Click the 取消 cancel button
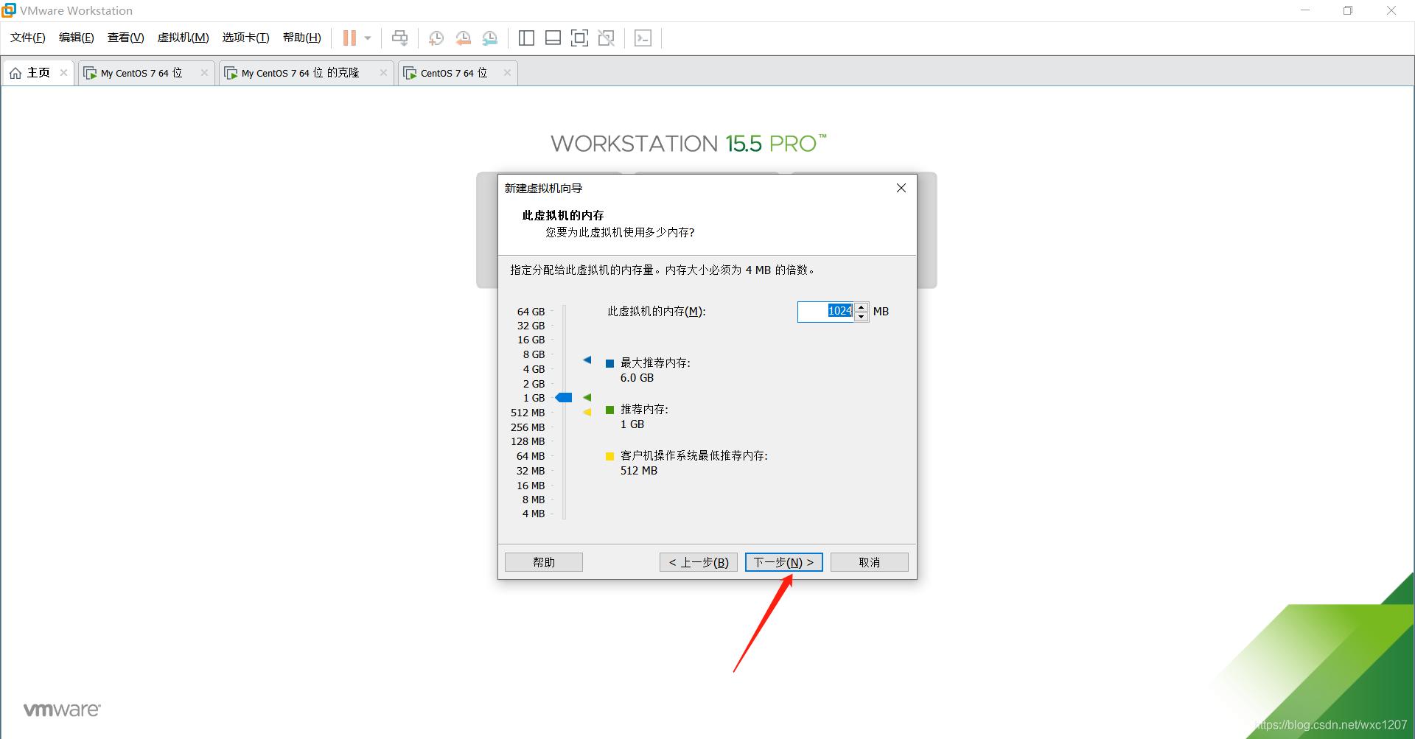The height and width of the screenshot is (739, 1415). (x=870, y=562)
